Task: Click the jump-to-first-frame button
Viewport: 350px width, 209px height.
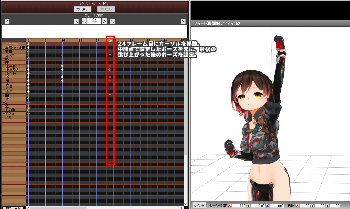Action: click(x=7, y=21)
